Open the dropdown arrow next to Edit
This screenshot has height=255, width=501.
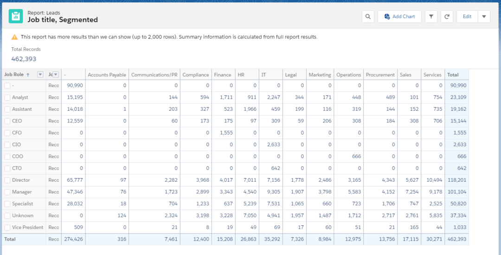coord(484,17)
